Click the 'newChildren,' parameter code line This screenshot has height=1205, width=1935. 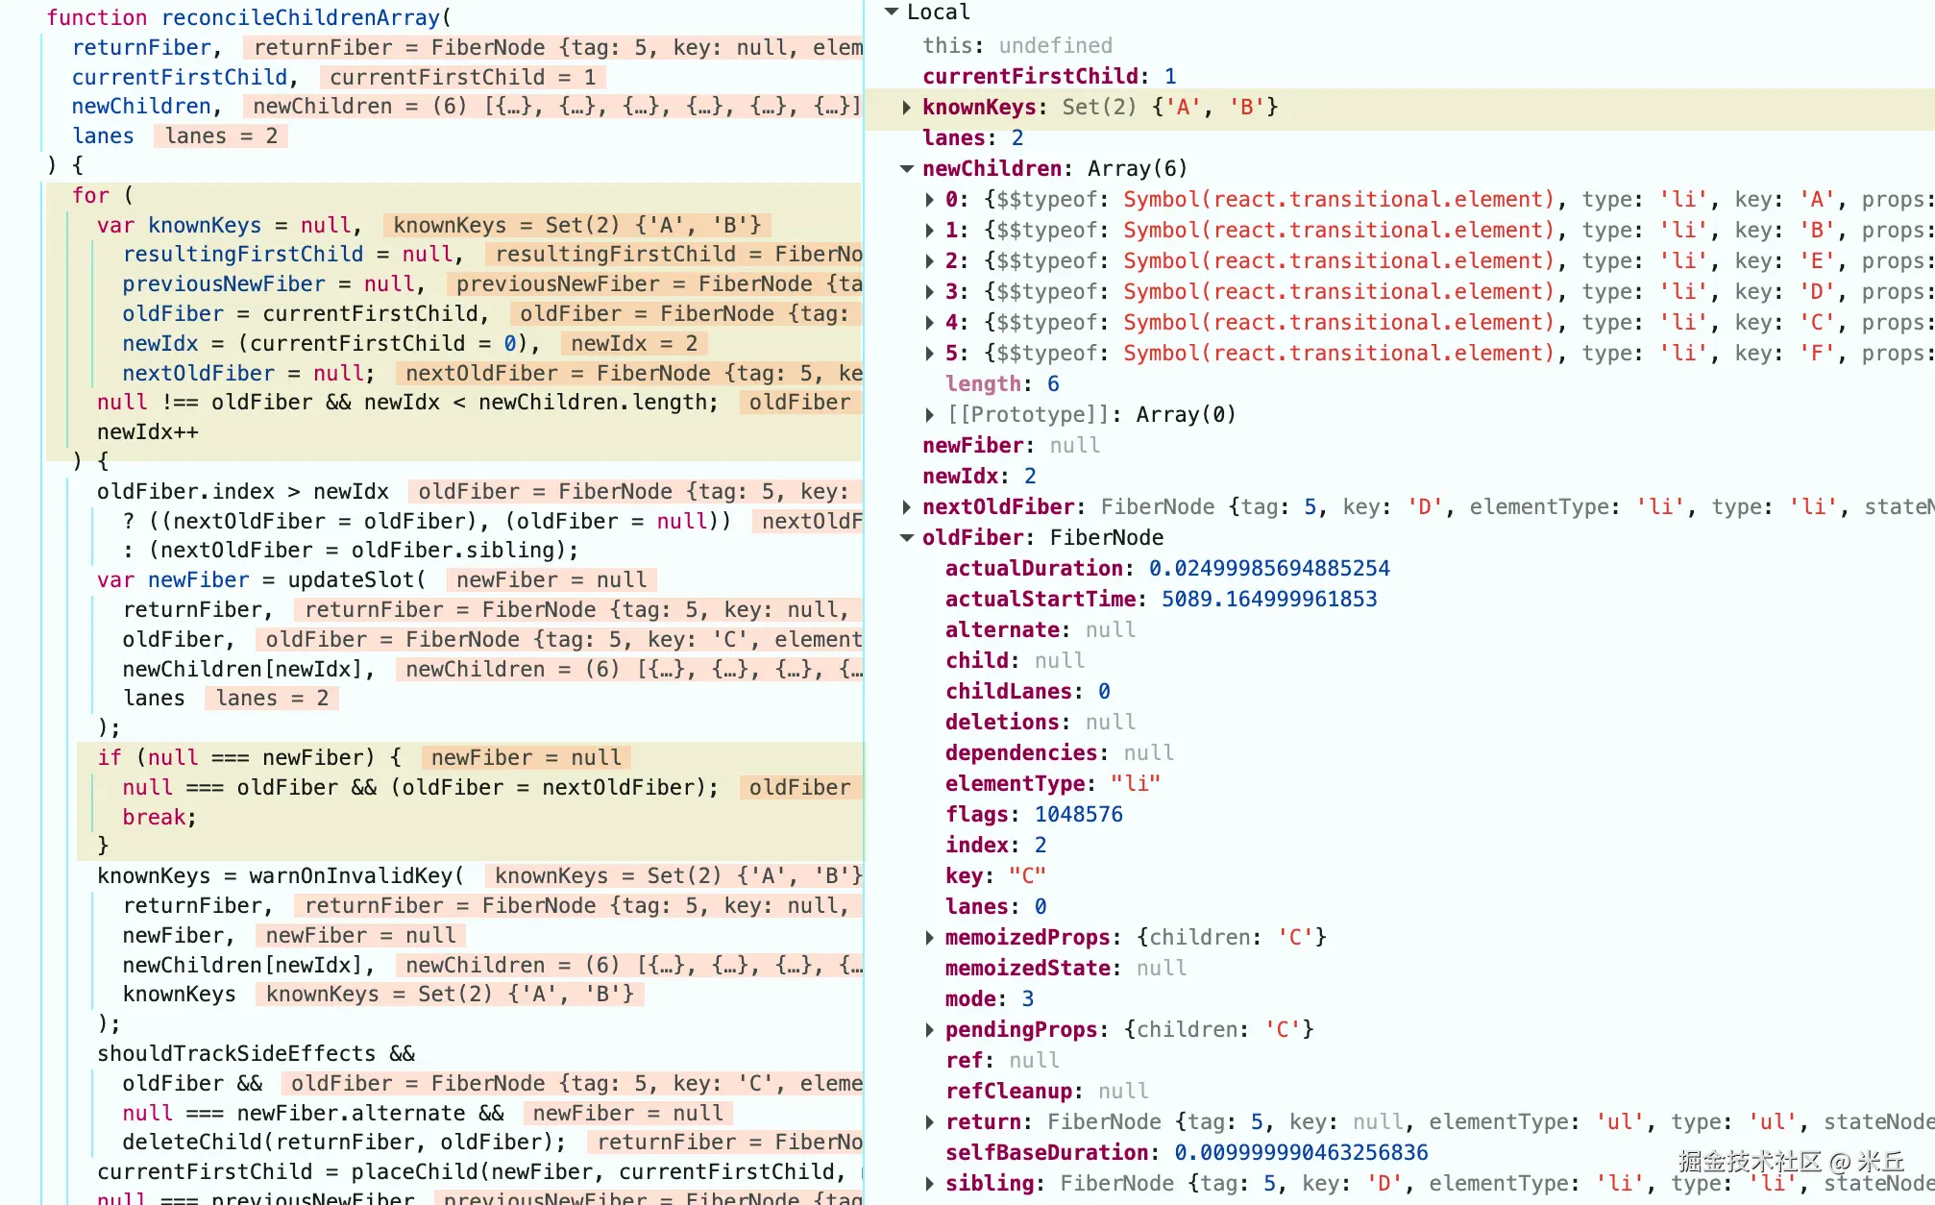coord(147,106)
